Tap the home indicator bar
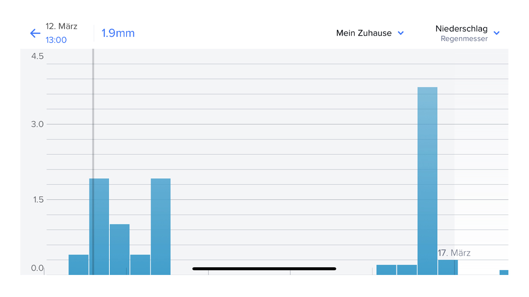The image size is (529, 297). [264, 268]
